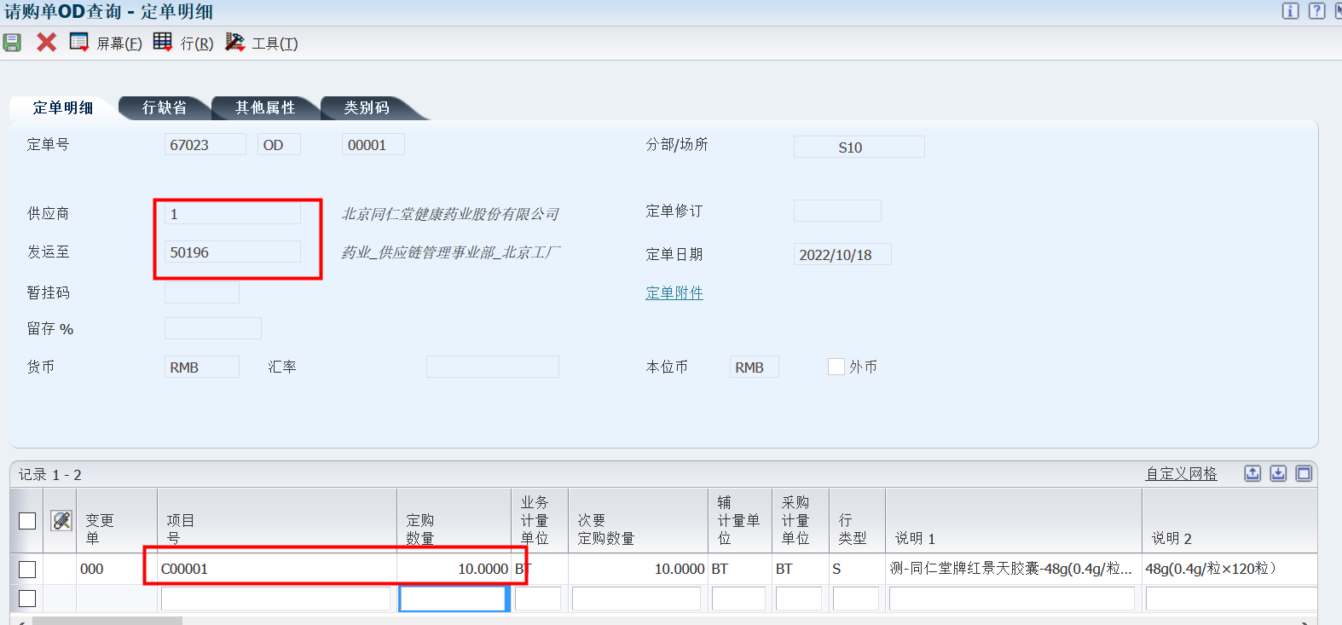
Task: Tick the select-all checkbox in grid header
Action: [27, 520]
